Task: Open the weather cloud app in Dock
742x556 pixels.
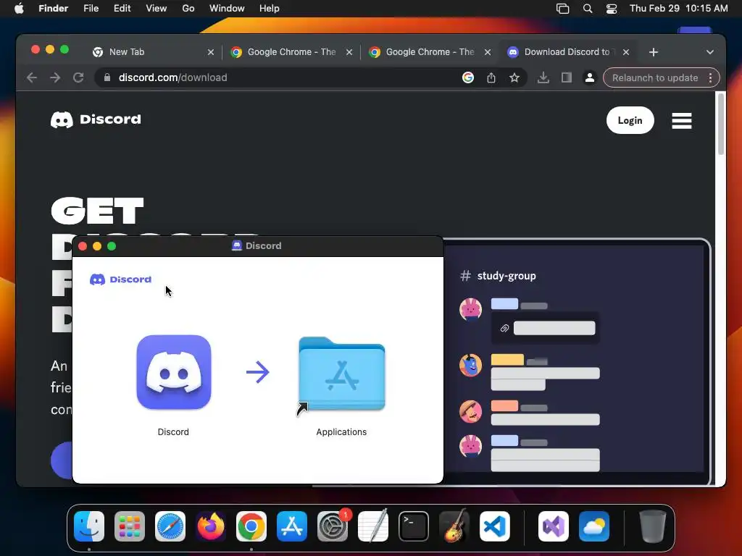Action: pos(594,526)
